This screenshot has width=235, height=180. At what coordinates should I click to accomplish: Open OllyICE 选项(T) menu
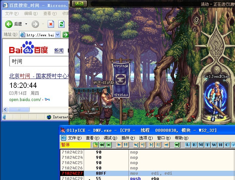click(x=146, y=138)
